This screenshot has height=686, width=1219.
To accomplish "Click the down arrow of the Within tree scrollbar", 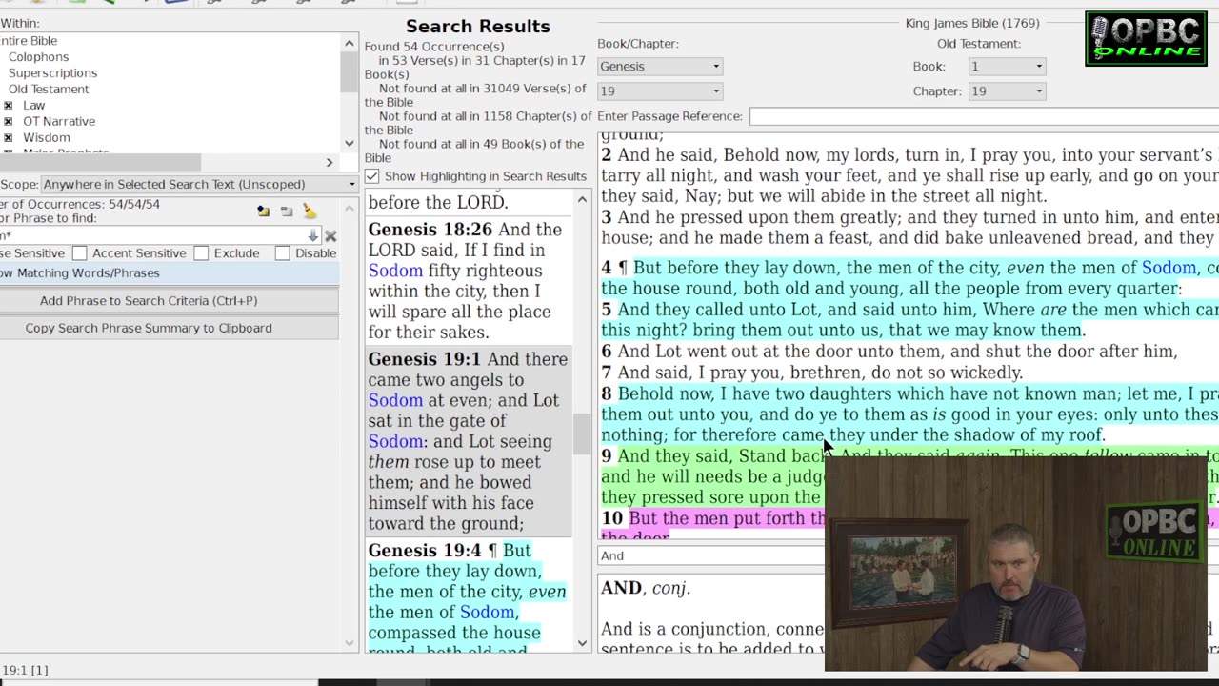I will (x=350, y=144).
